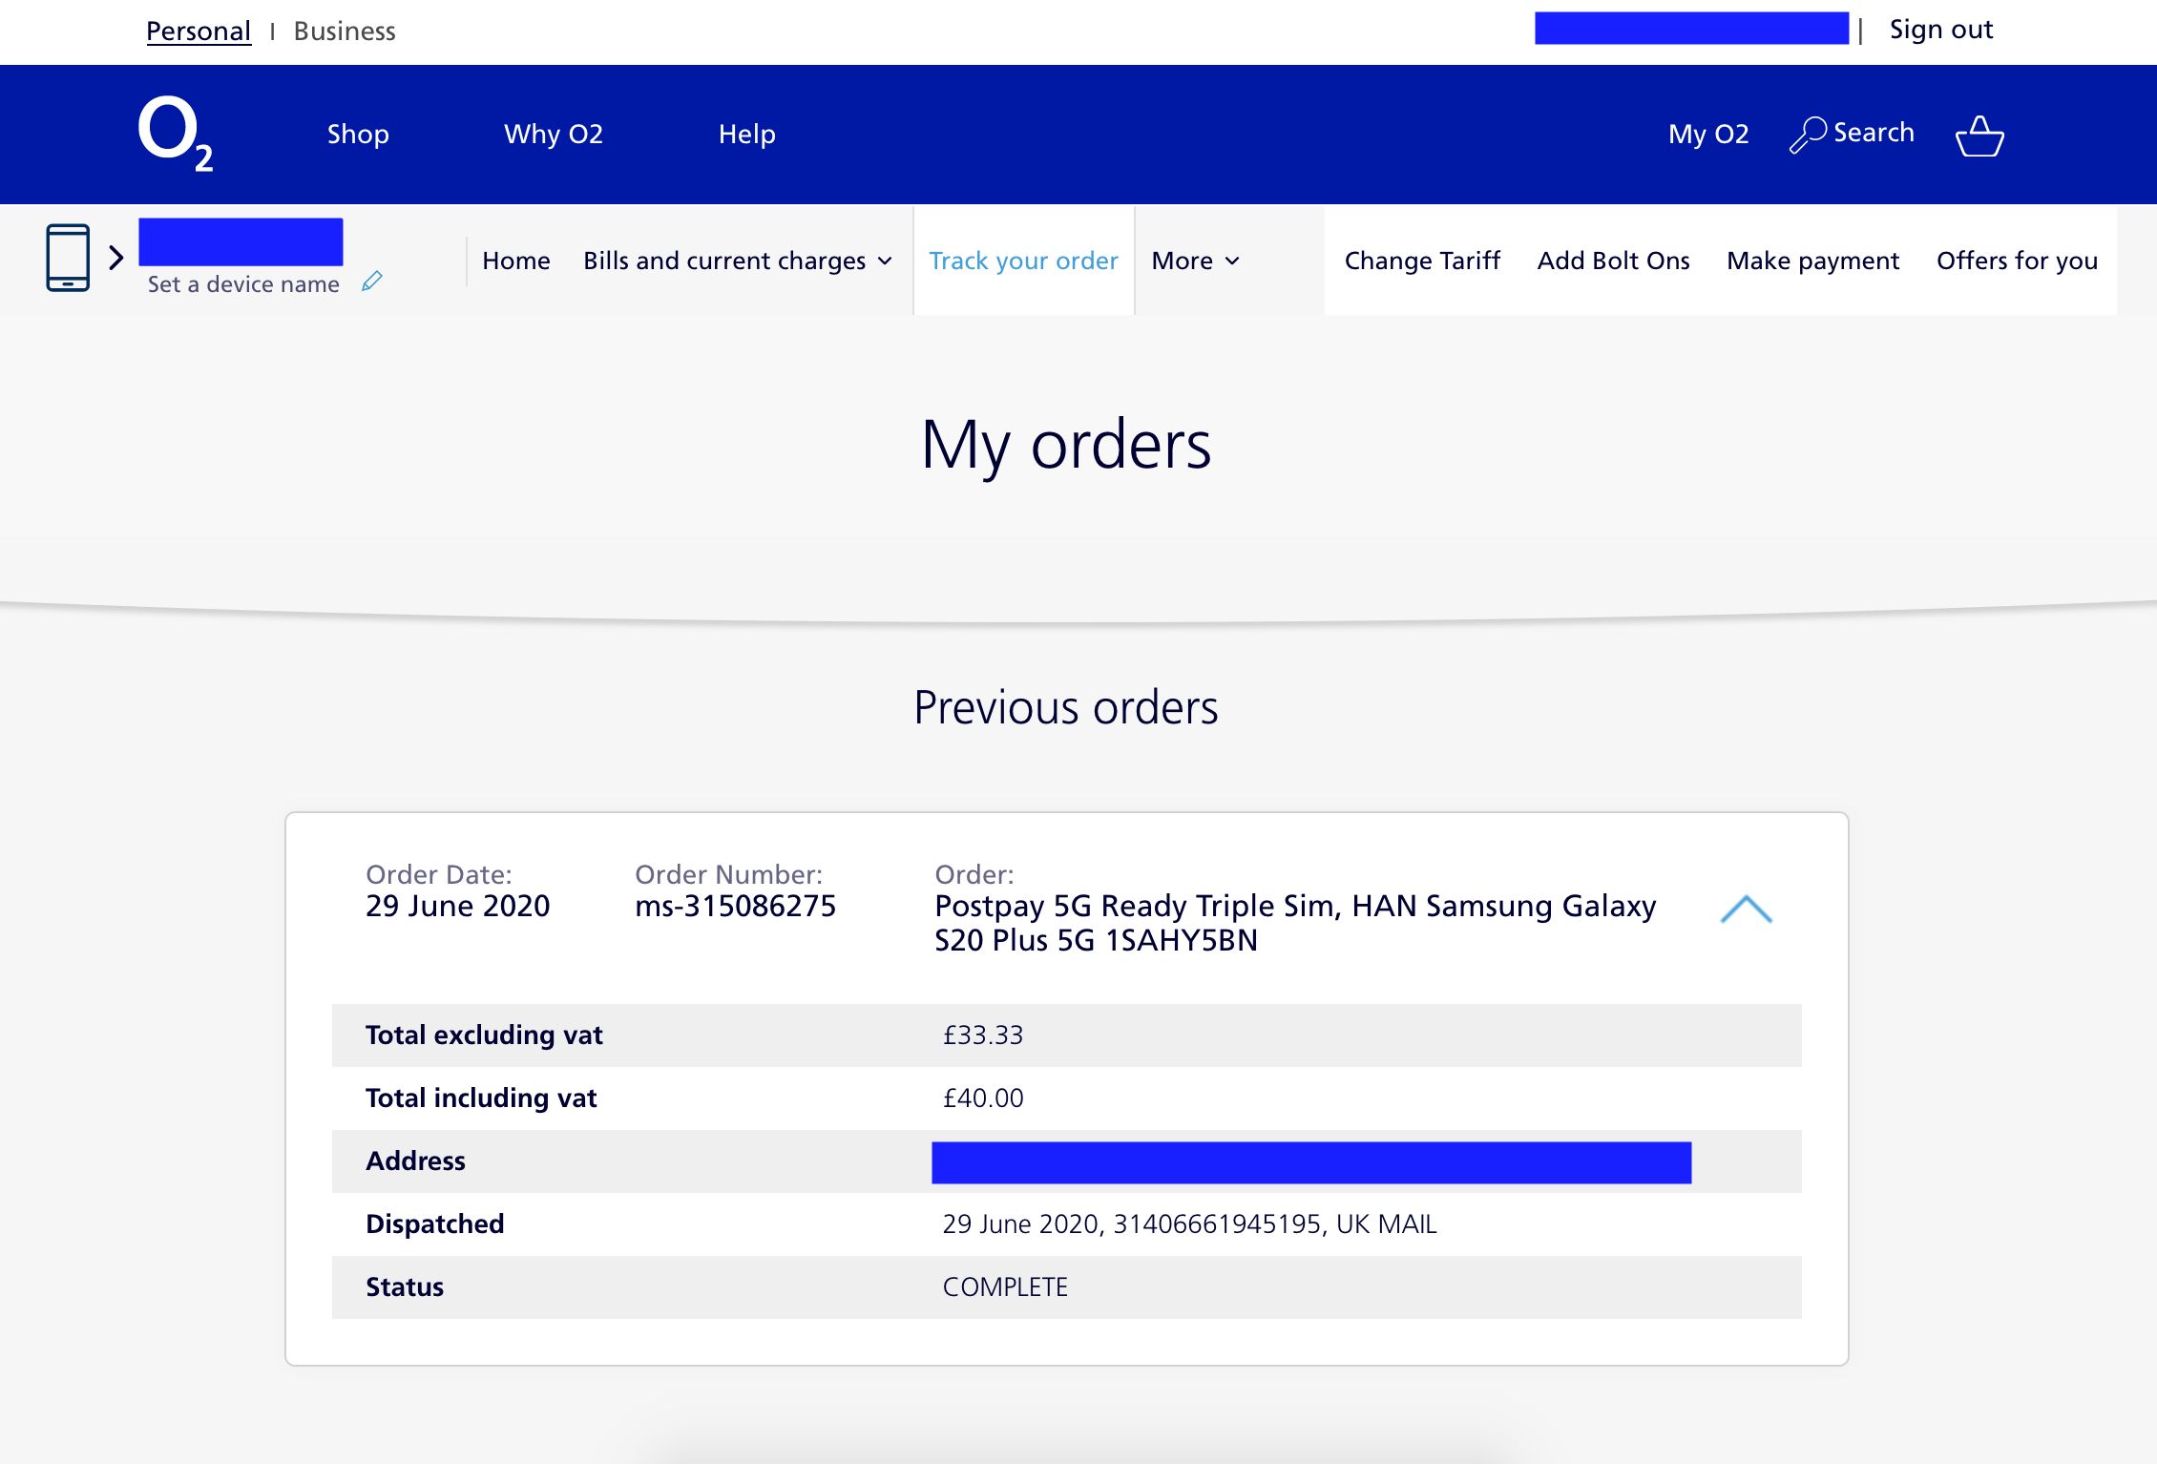Screen dimensions: 2157x1464
Task: Click the chevron next to phone icon
Action: click(x=116, y=258)
